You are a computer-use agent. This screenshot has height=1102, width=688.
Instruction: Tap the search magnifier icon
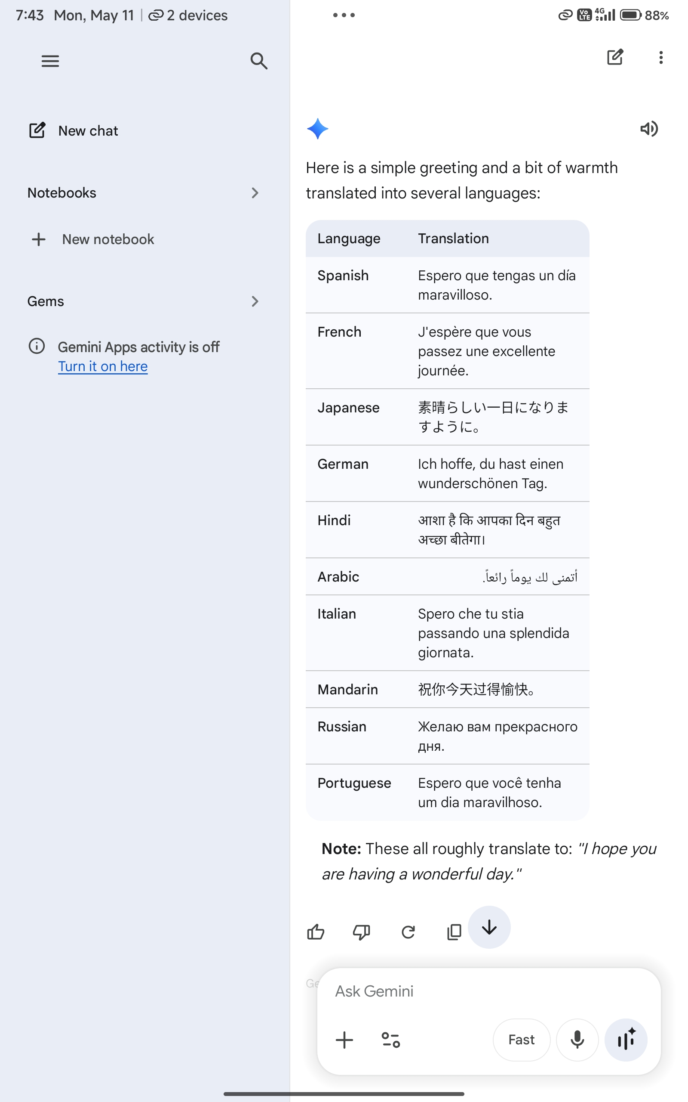pos(258,61)
